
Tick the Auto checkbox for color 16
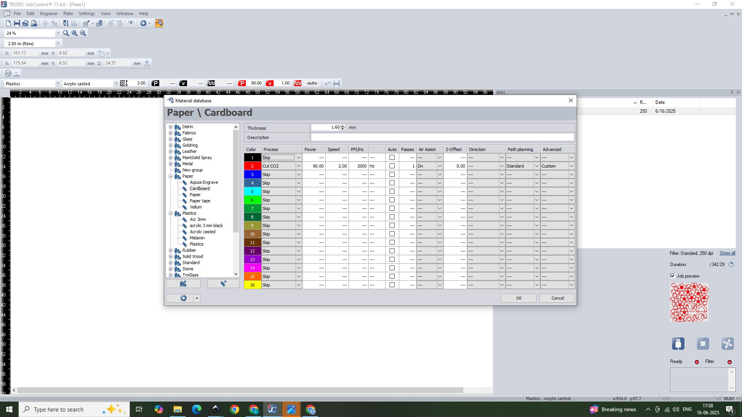pos(392,285)
